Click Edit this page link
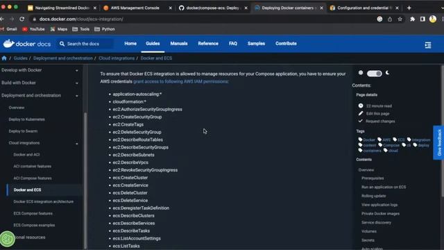Image resolution: width=444 pixels, height=250 pixels. pos(377,113)
